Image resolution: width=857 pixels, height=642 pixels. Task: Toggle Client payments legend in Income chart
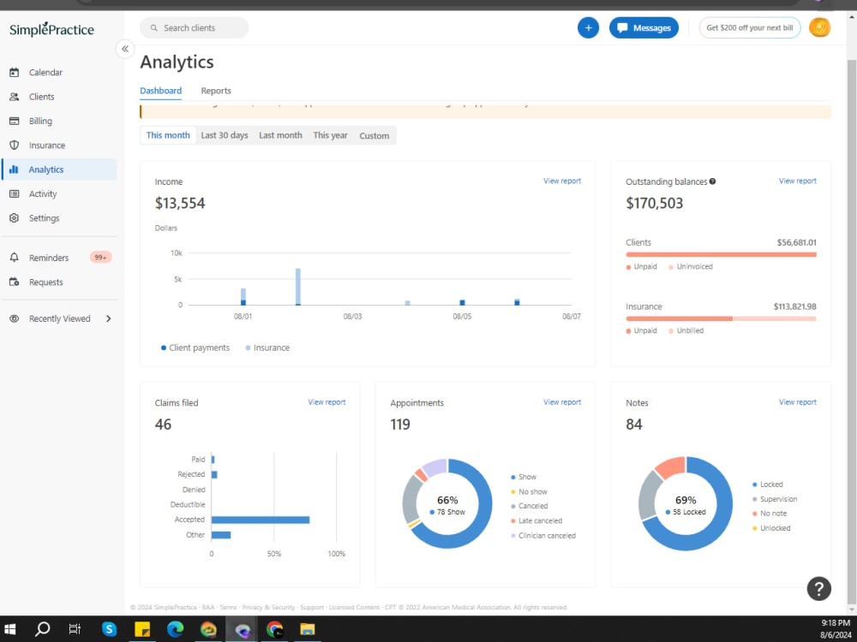[195, 348]
